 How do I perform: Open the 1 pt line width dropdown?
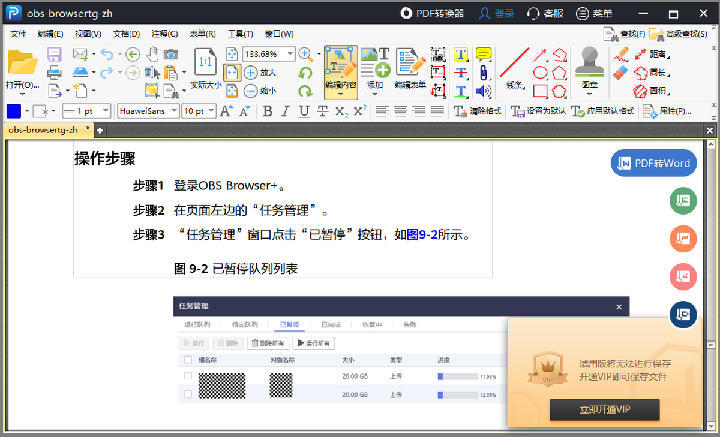(x=106, y=111)
